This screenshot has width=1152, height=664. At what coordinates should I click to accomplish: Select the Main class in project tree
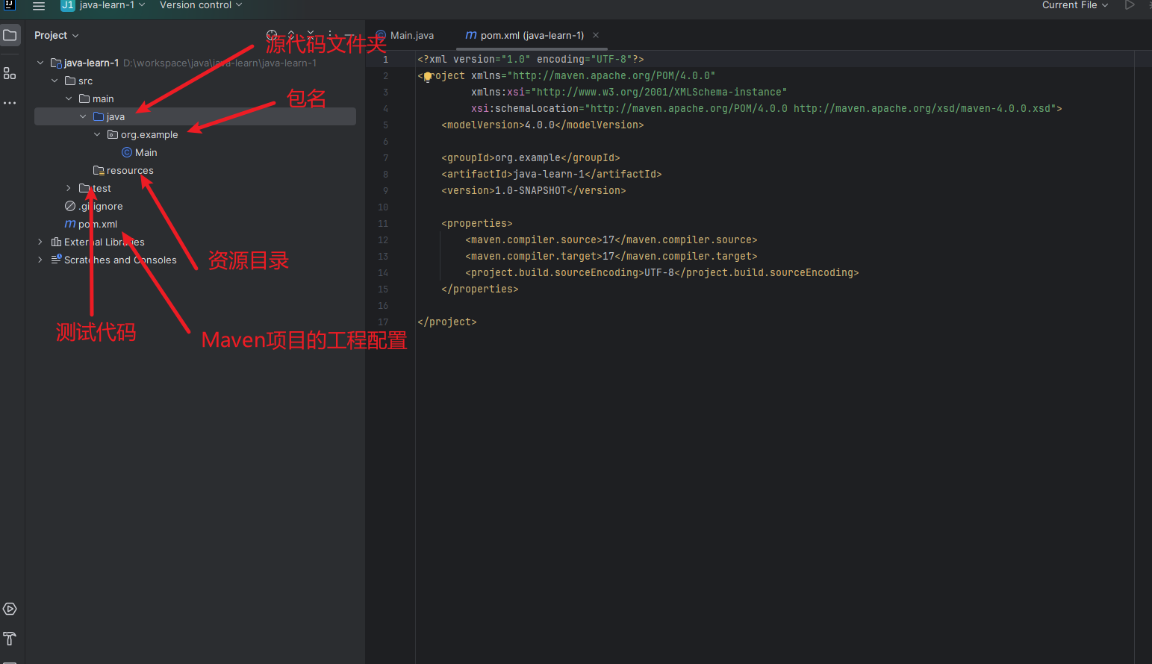tap(139, 152)
